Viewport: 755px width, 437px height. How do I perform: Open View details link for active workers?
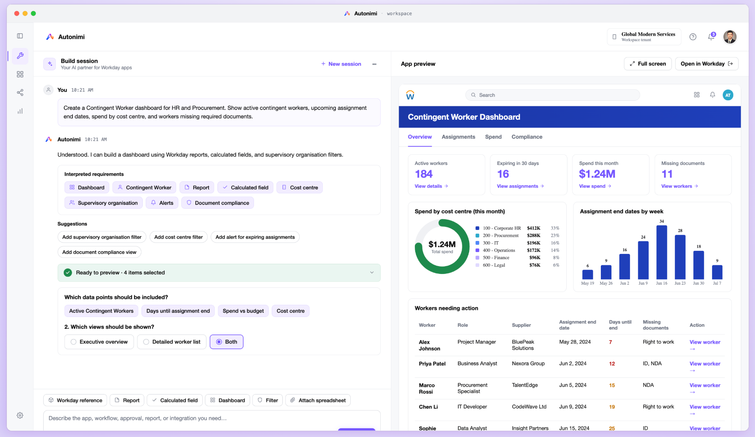(431, 186)
